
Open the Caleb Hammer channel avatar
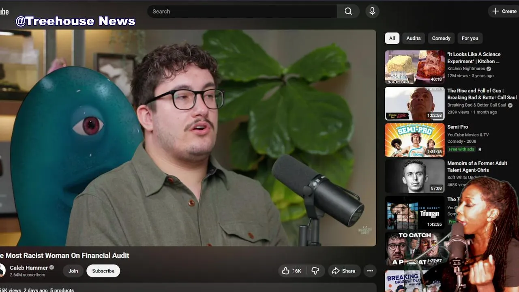2,271
